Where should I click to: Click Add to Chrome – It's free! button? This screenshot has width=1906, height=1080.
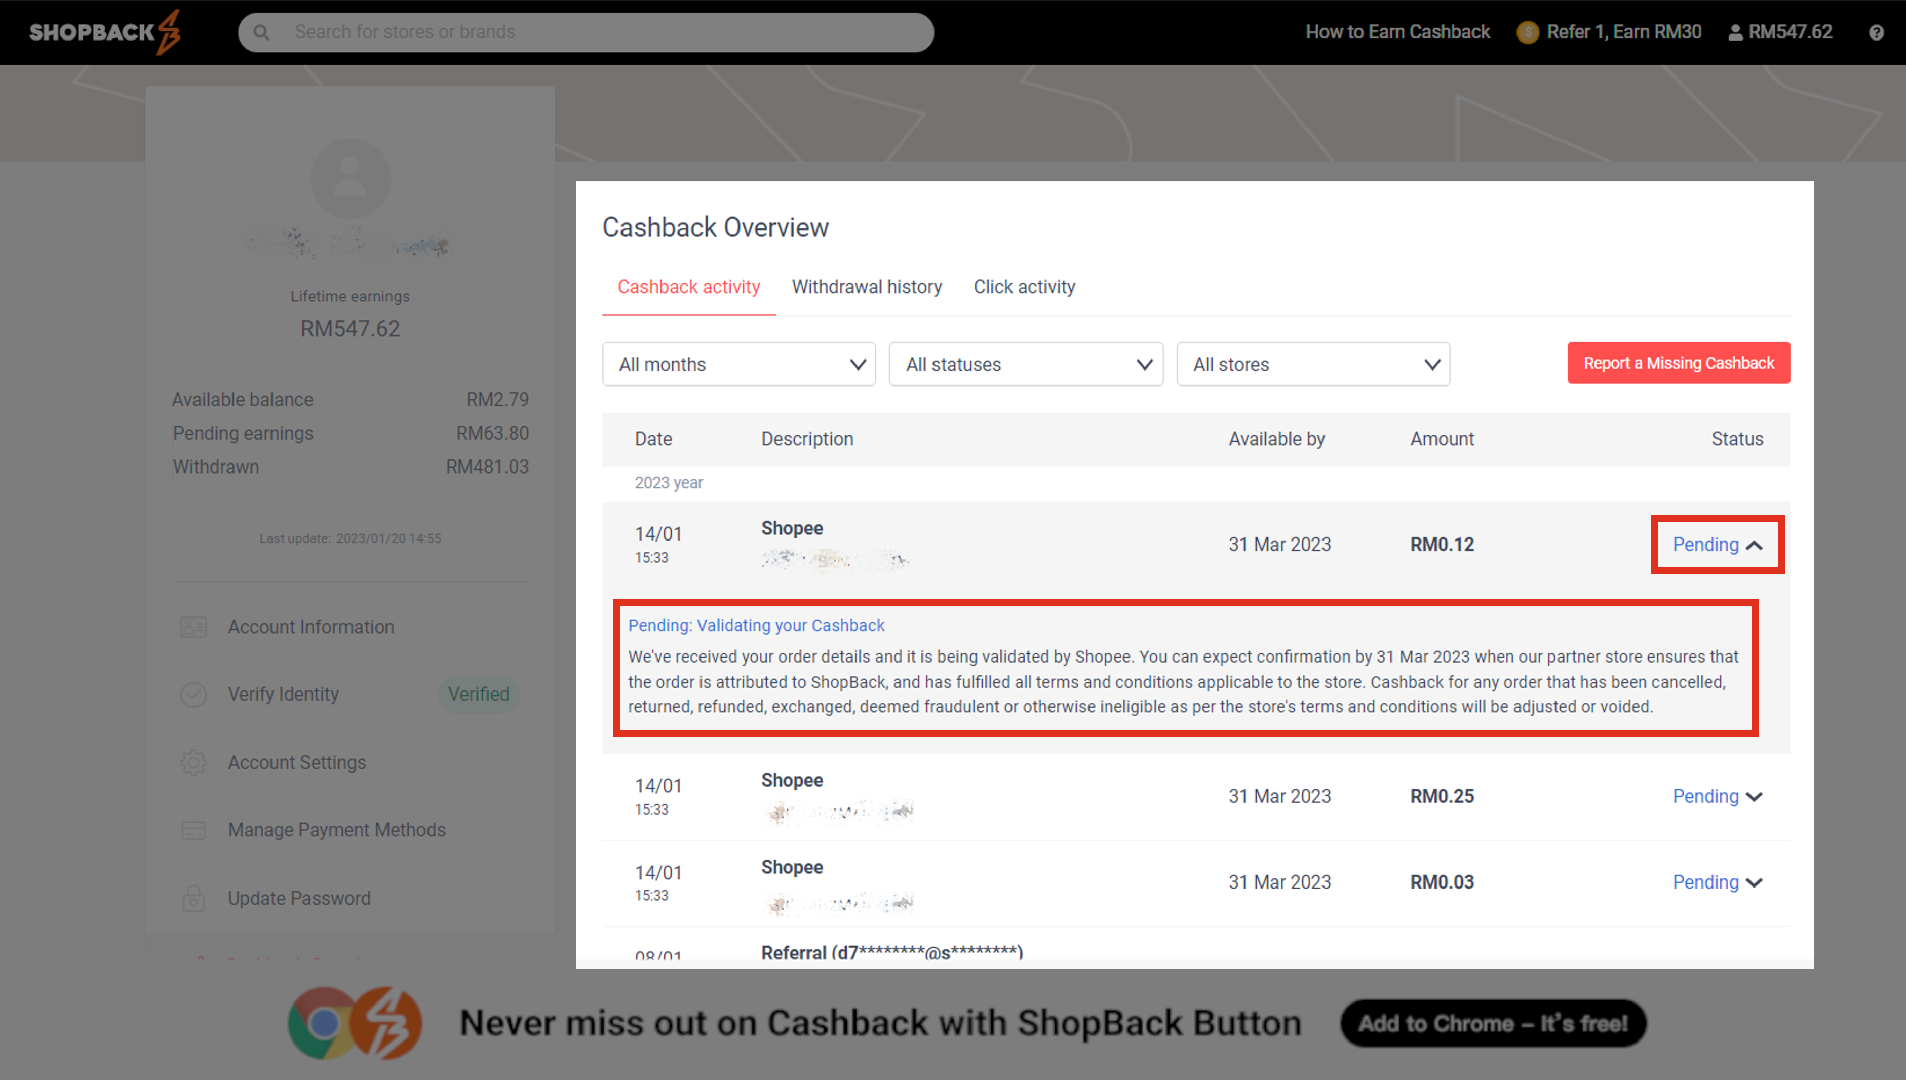[x=1493, y=1024]
